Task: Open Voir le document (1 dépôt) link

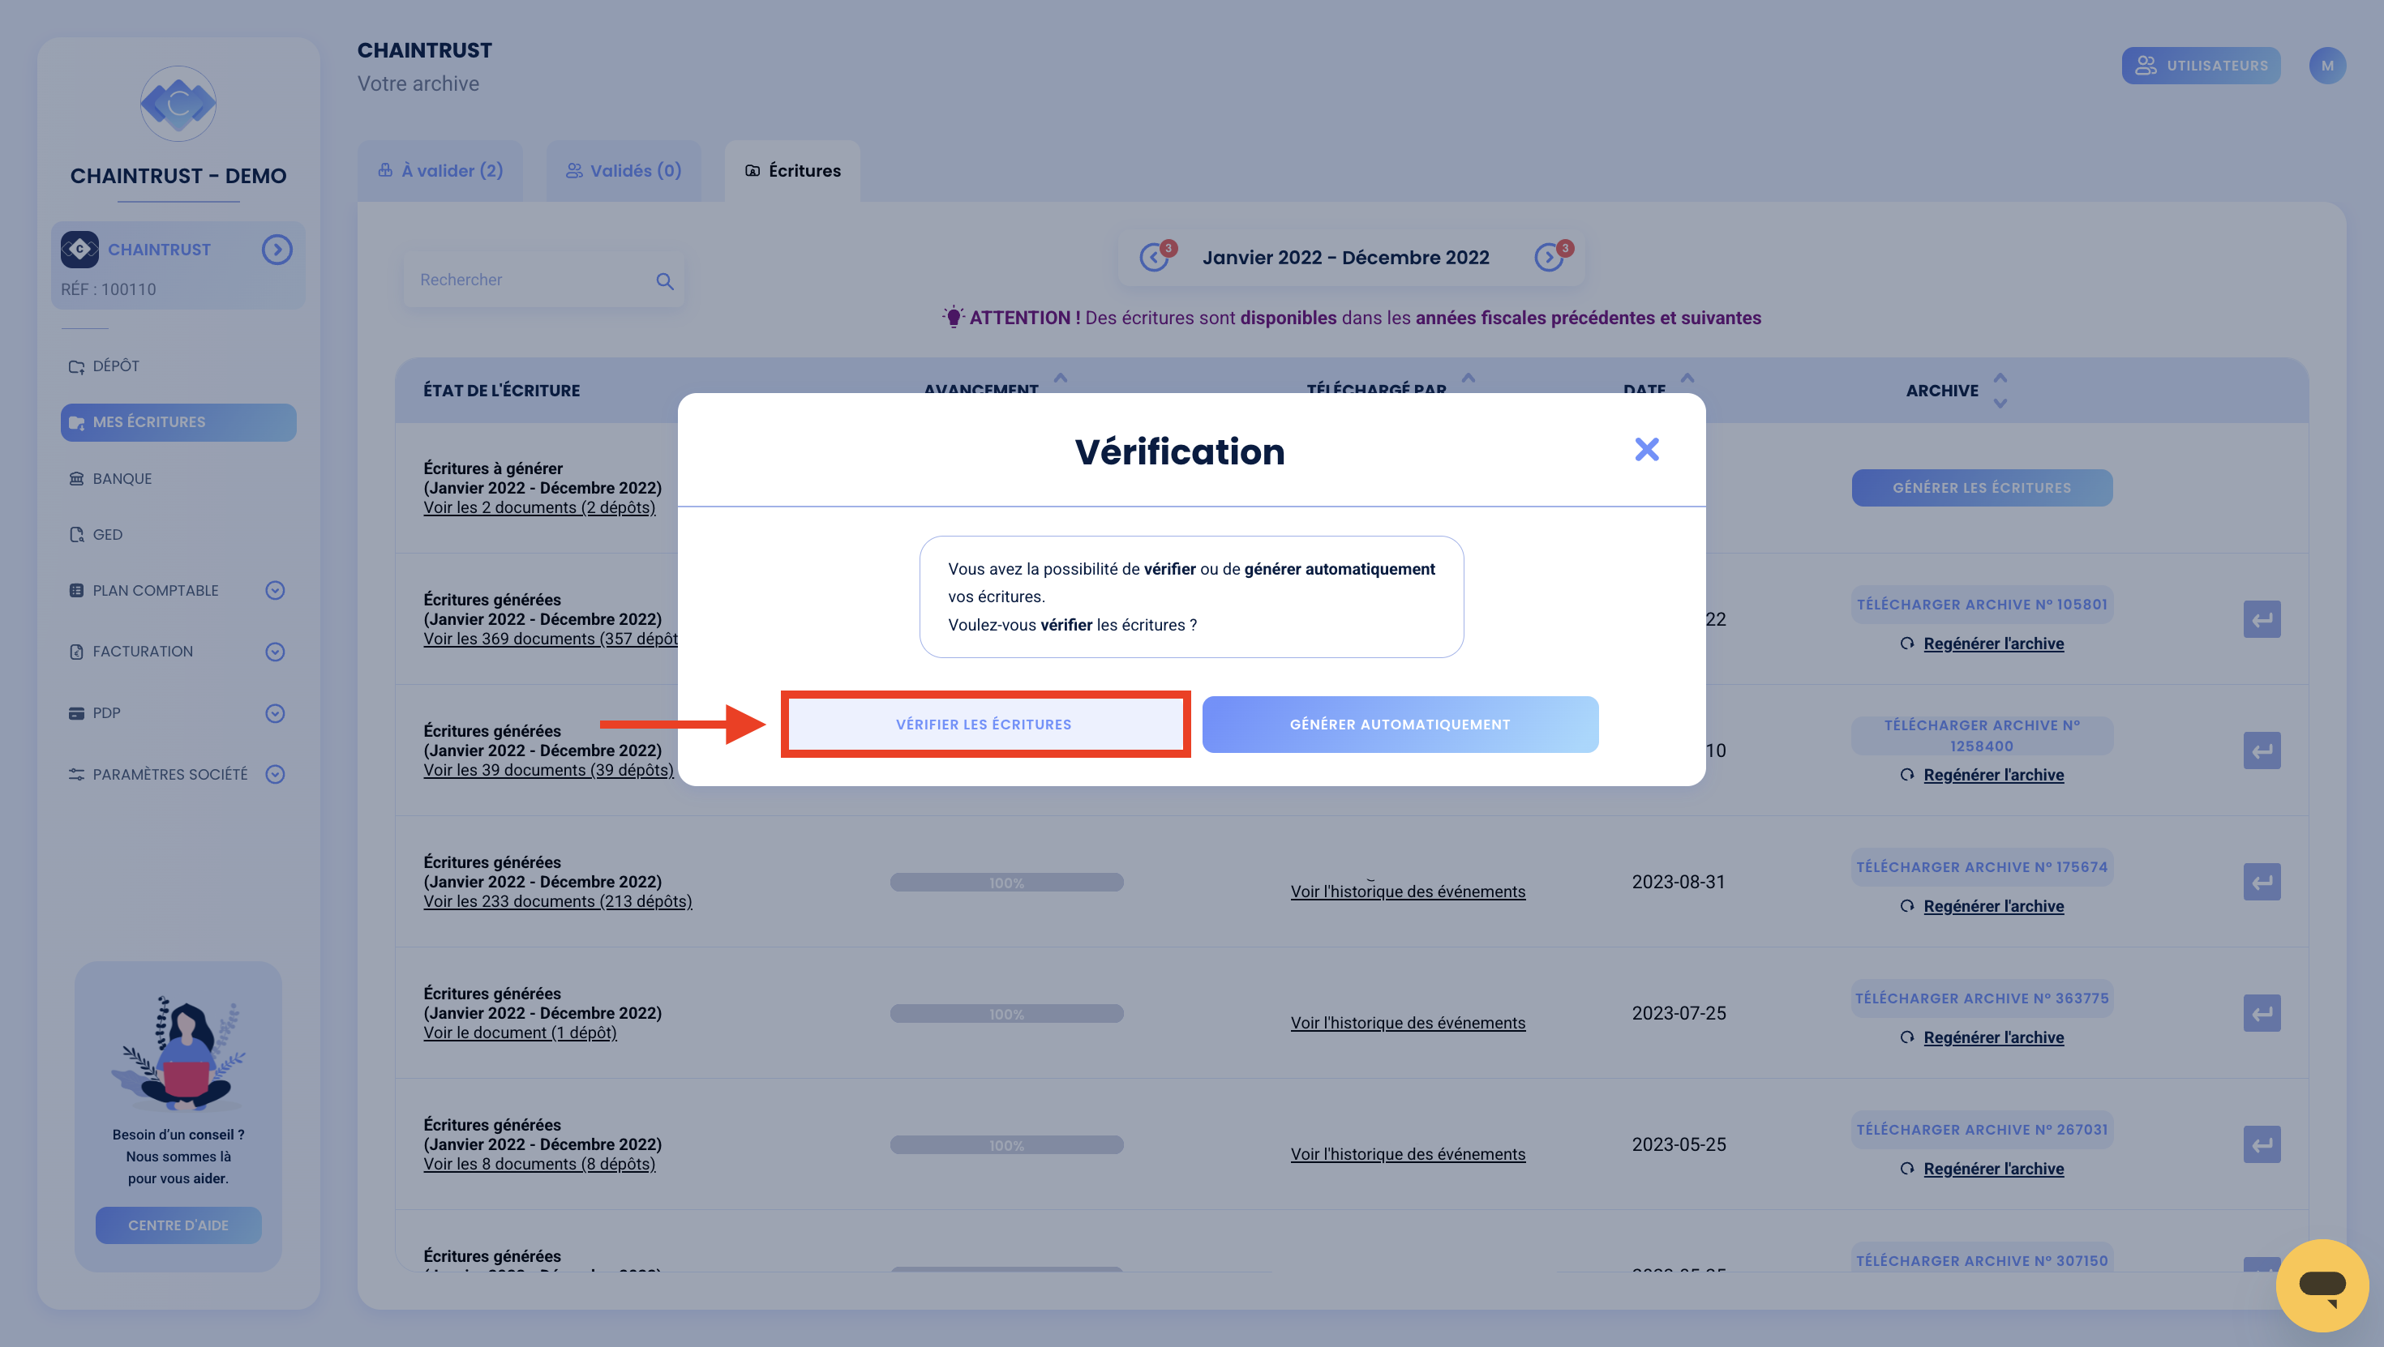Action: [520, 1033]
